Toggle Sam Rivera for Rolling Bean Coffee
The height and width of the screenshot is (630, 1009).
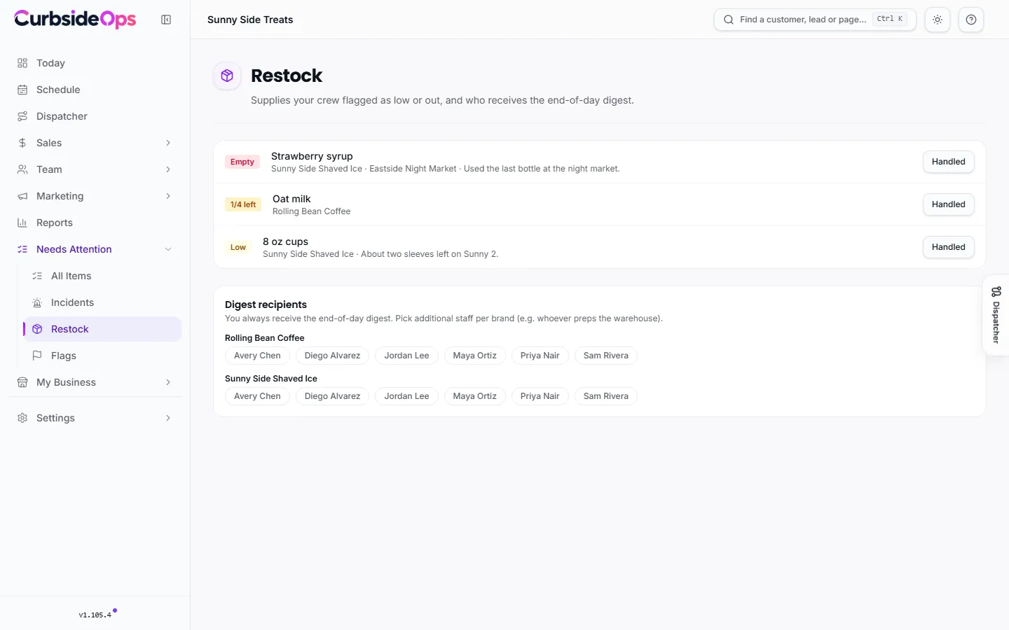coord(606,356)
